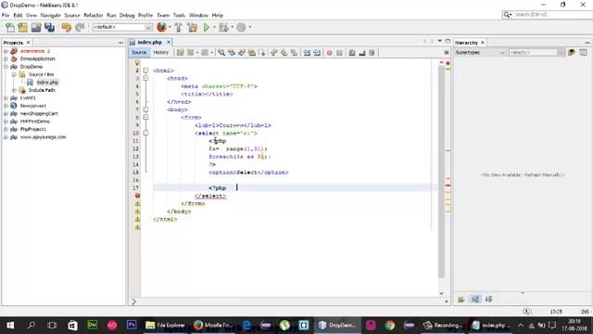Click the Next Bookmark icon

click(284, 53)
